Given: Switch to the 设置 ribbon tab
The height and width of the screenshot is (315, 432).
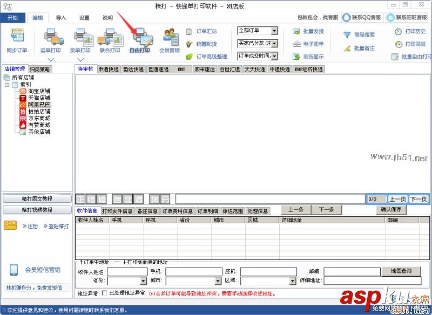Looking at the screenshot, I should 84,18.
